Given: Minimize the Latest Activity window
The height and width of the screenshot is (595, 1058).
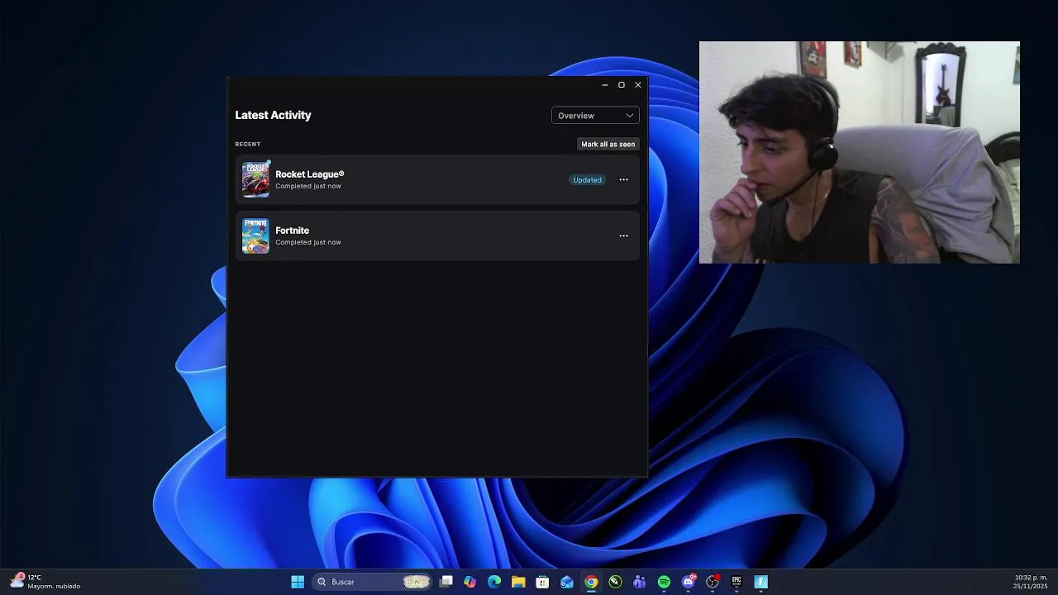Looking at the screenshot, I should (605, 84).
